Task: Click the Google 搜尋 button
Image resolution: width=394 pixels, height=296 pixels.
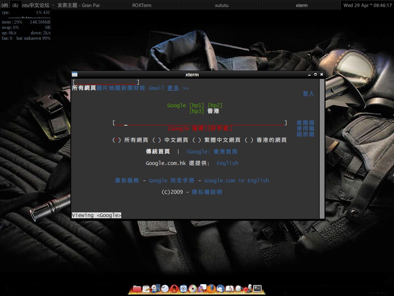Action: (187, 129)
